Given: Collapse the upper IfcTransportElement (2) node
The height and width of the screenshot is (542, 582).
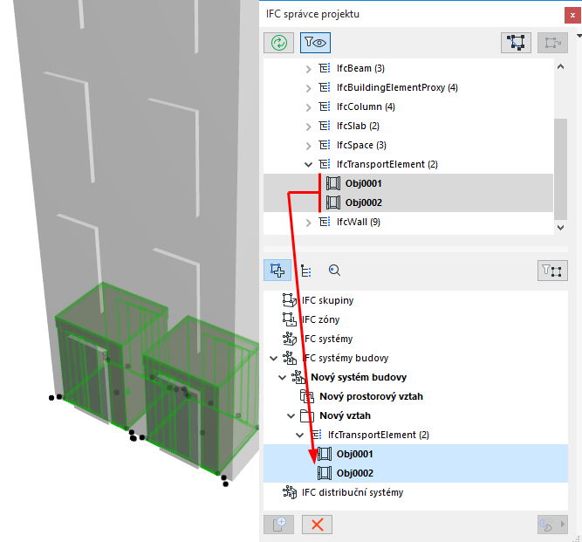Looking at the screenshot, I should [308, 164].
